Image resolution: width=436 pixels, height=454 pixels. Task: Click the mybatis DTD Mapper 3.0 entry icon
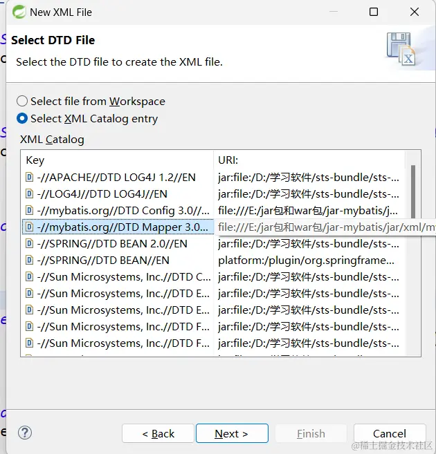click(29, 227)
